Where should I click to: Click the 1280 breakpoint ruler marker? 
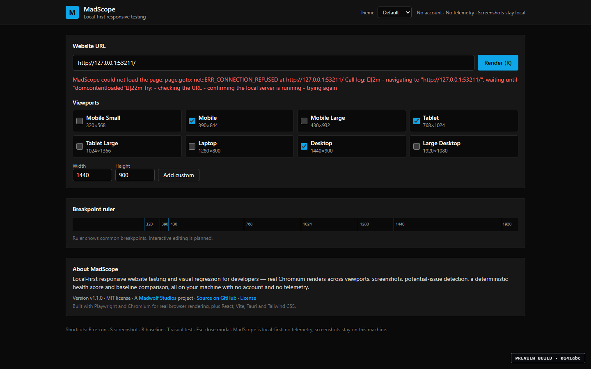[364, 224]
